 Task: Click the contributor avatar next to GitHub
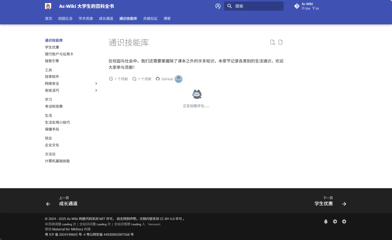pyautogui.click(x=179, y=79)
